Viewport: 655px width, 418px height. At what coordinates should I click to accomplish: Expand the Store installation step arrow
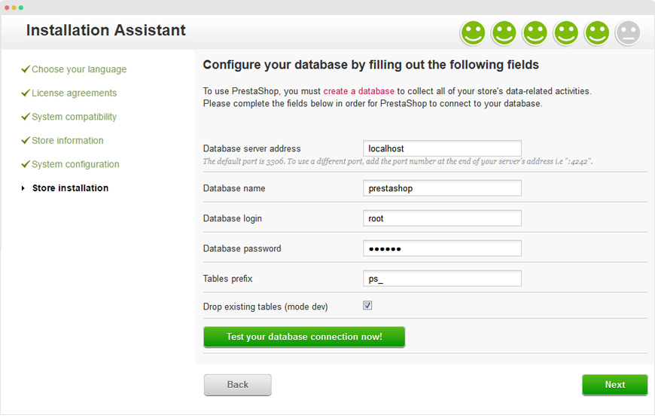[23, 188]
